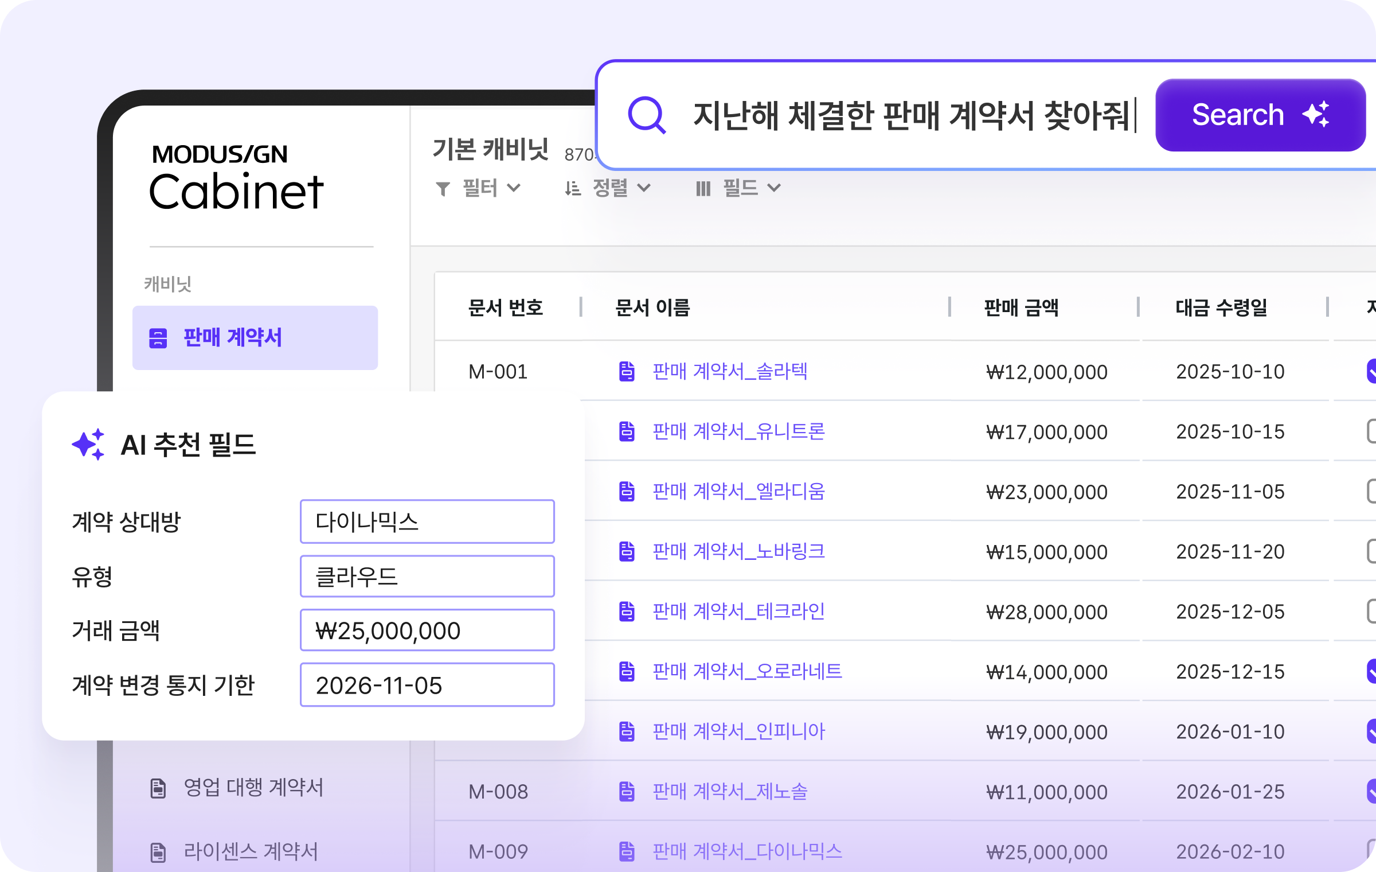This screenshot has height=872, width=1376.
Task: Click the document icon beside 영업 대행 계약서
Action: [x=159, y=788]
